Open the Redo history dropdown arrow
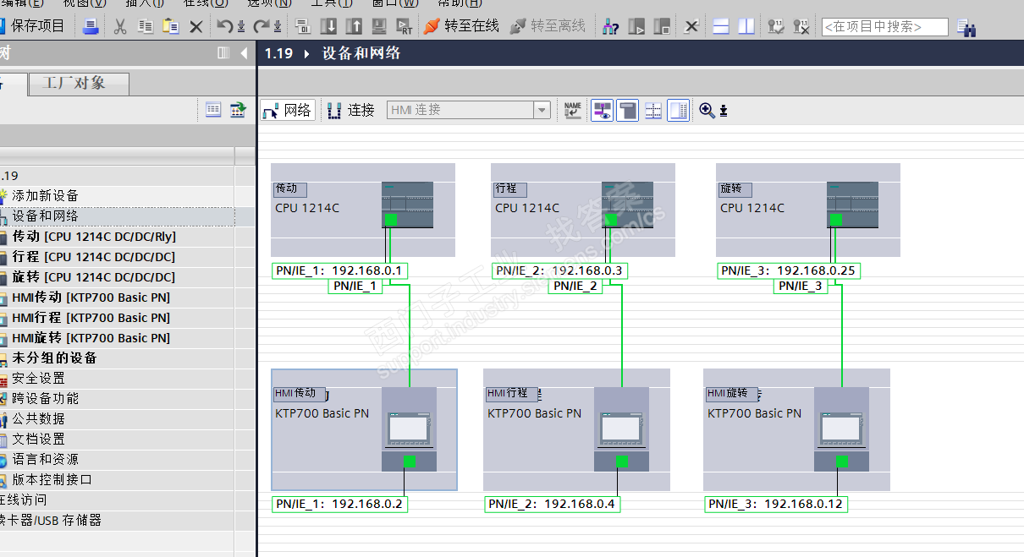 pos(277,27)
